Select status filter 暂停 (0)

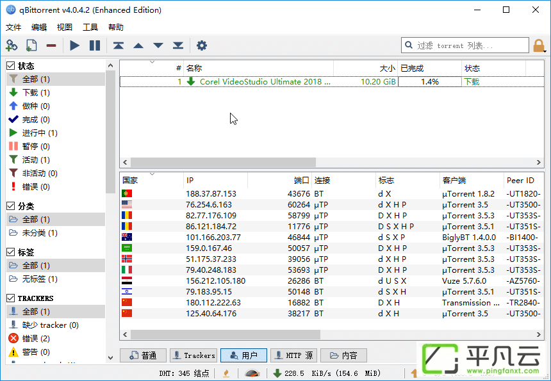pyautogui.click(x=56, y=146)
